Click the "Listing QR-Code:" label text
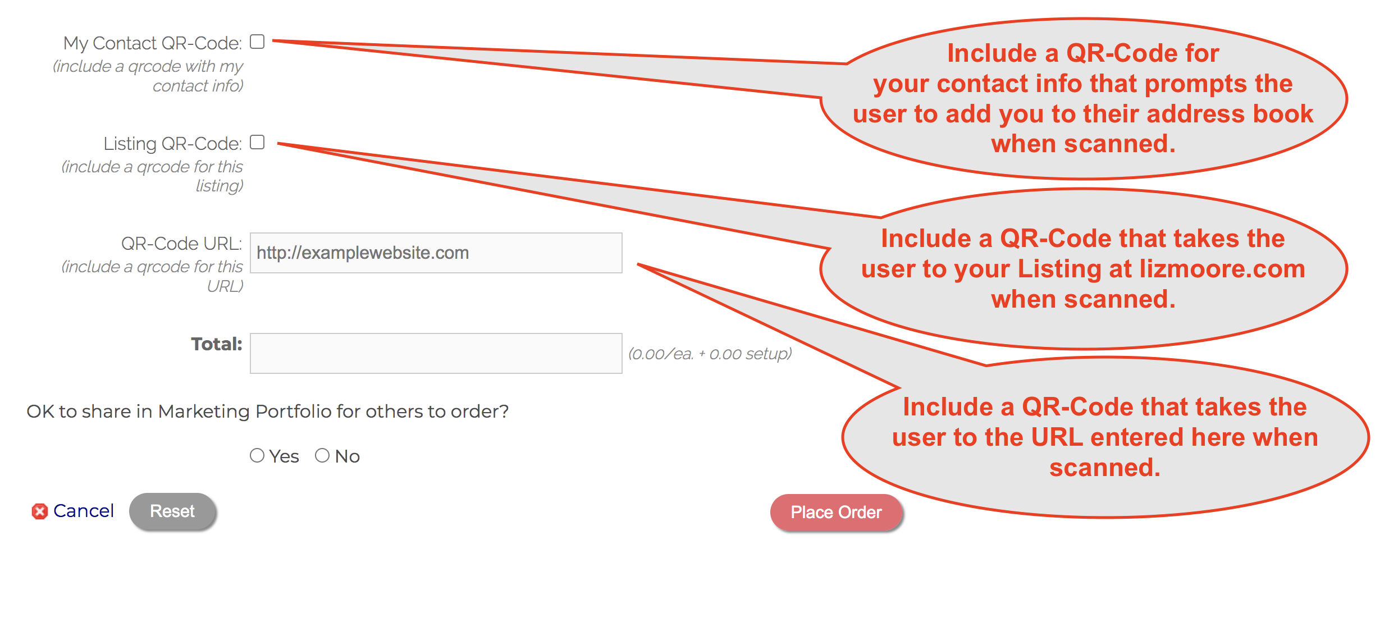The image size is (1389, 631). pyautogui.click(x=172, y=144)
